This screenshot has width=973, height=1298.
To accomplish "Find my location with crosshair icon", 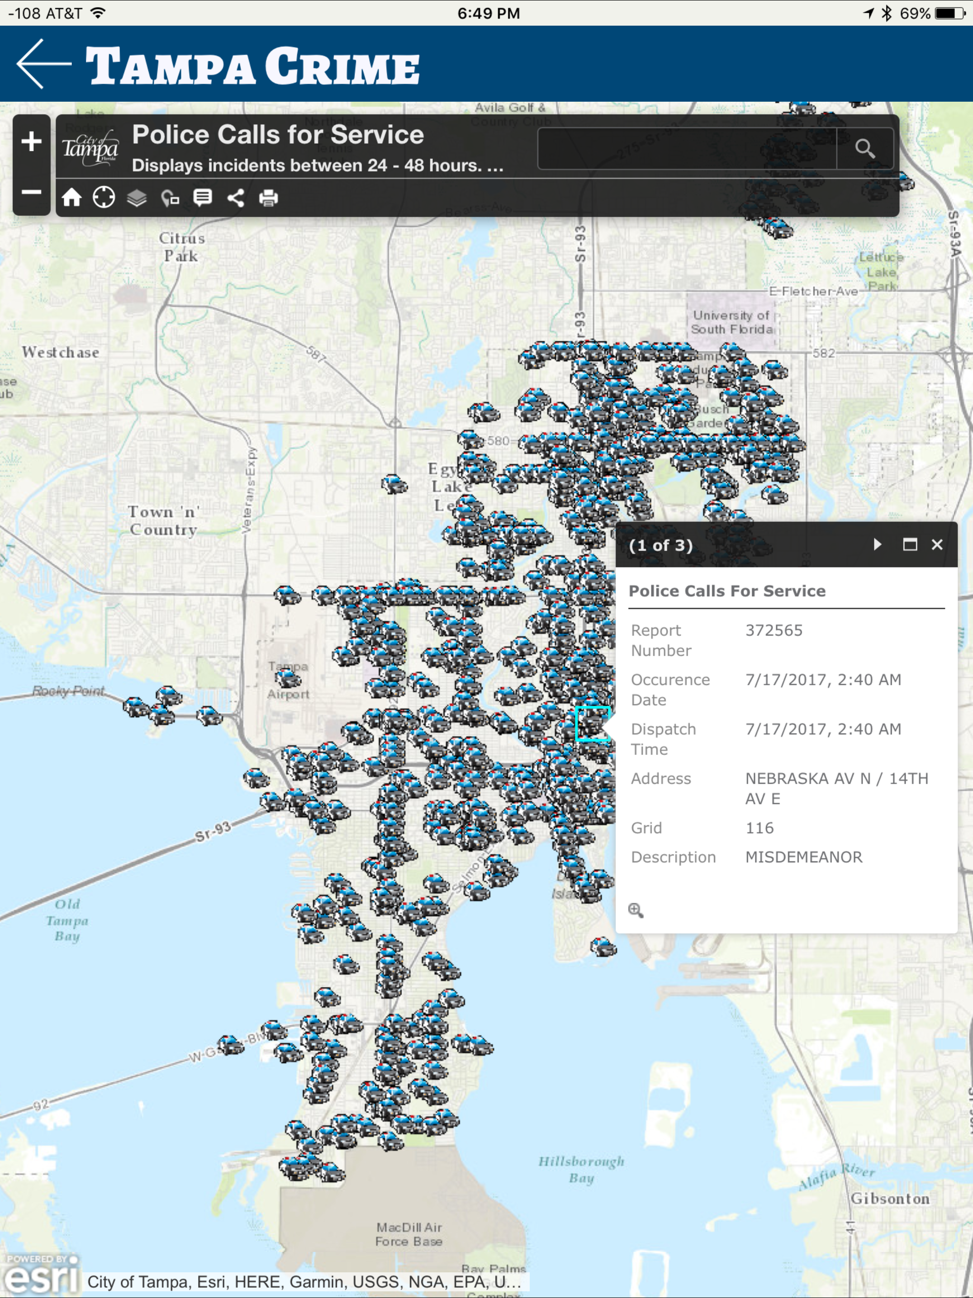I will pyautogui.click(x=104, y=198).
